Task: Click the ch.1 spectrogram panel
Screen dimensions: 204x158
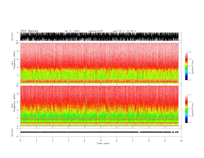Action: [99, 63]
